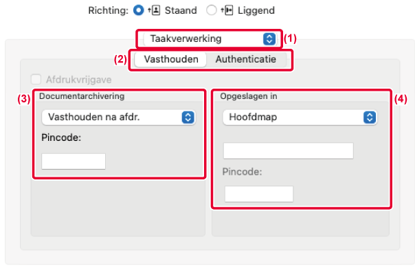This screenshot has width=415, height=266.
Task: Click blue arrows icon on Vasthouden na afdr.
Action: point(188,118)
